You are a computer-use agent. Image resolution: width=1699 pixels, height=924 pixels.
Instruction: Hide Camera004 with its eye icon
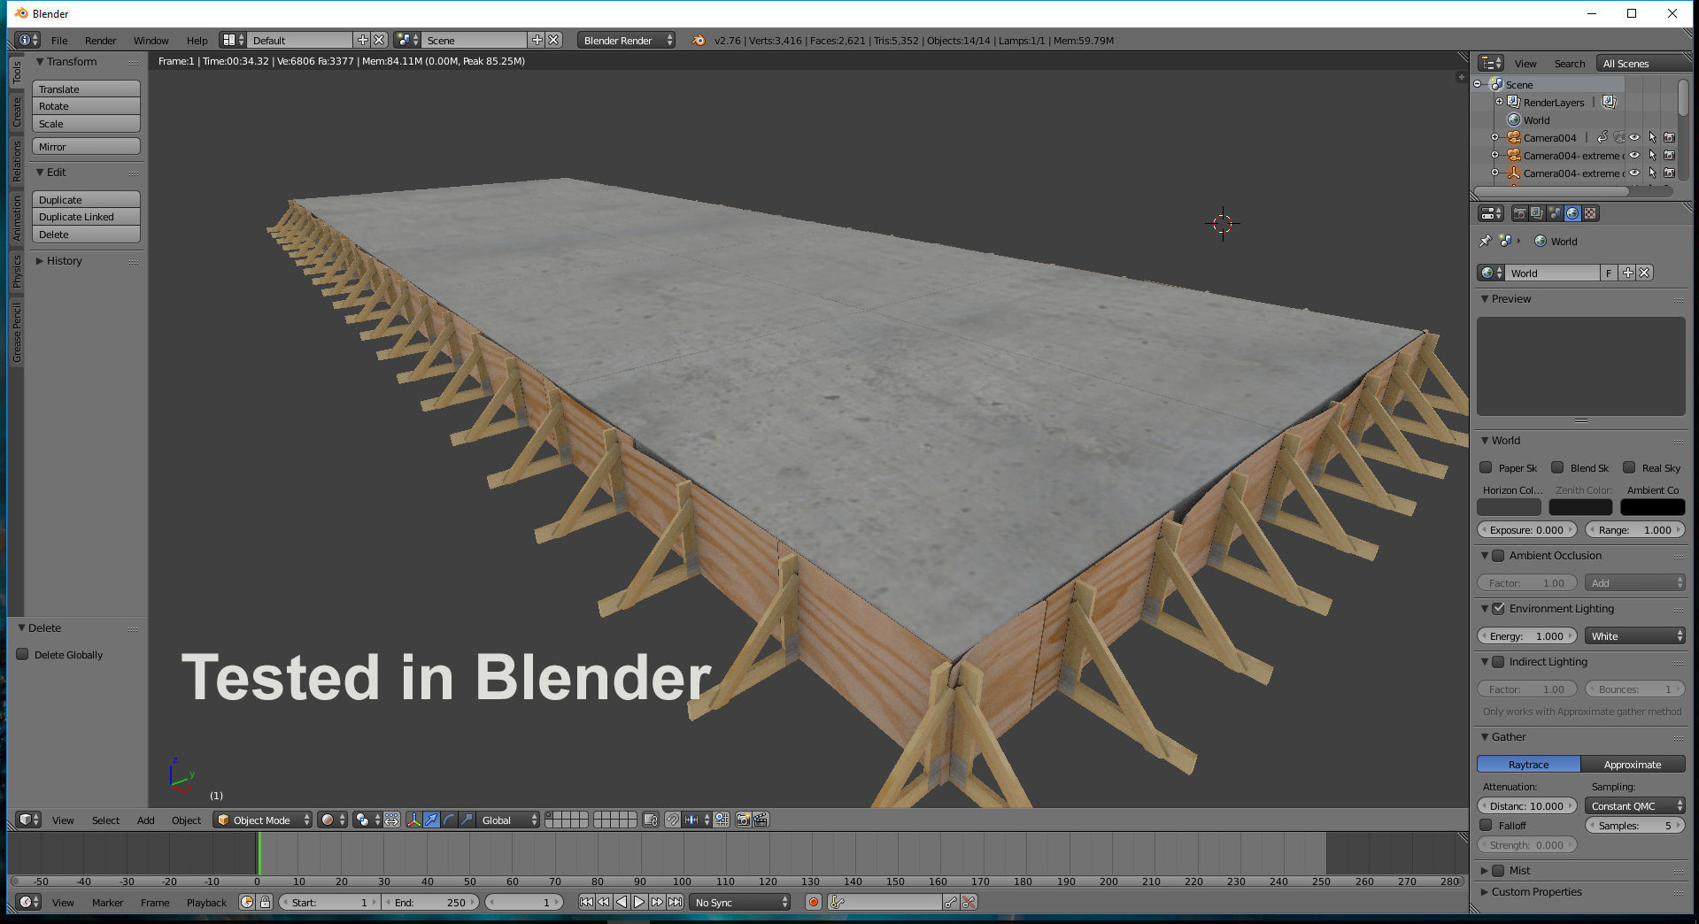tap(1634, 137)
